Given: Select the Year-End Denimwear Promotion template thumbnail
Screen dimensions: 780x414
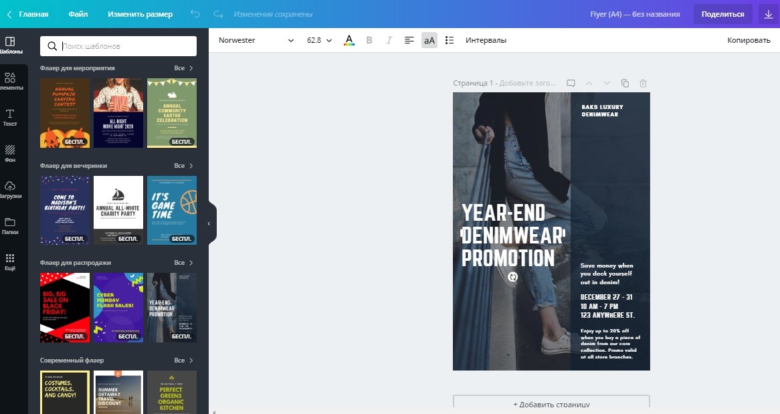Looking at the screenshot, I should tap(172, 308).
